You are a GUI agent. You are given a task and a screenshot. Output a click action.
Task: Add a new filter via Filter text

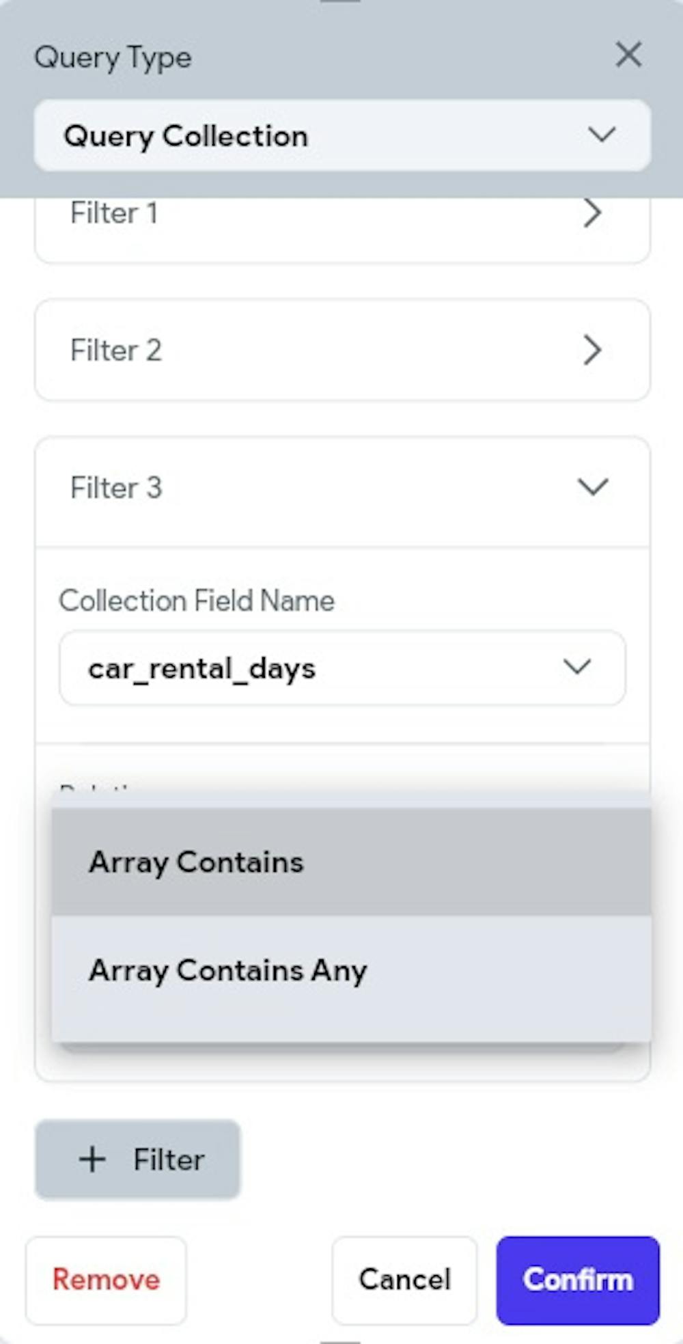[169, 1160]
